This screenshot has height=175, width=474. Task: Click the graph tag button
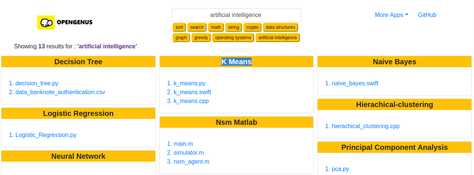[x=181, y=38]
